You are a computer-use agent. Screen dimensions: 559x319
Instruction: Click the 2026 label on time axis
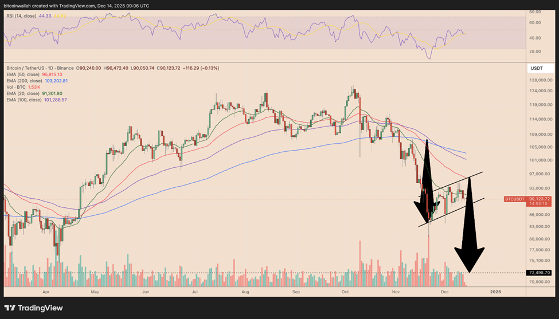click(x=495, y=292)
